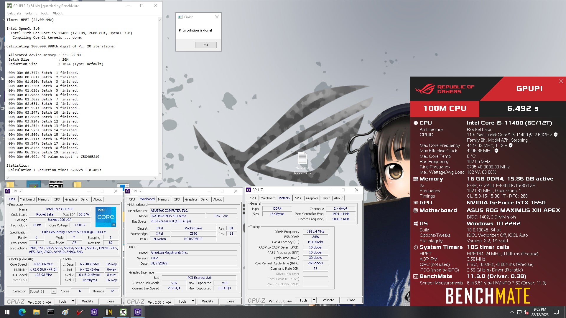Open File Explorer from the taskbar
Screen dimensions: 566x318
tap(36, 312)
